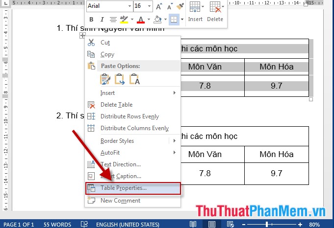Toggle Italic in the mini toolbar
The image size is (334, 228).
[x=102, y=20]
